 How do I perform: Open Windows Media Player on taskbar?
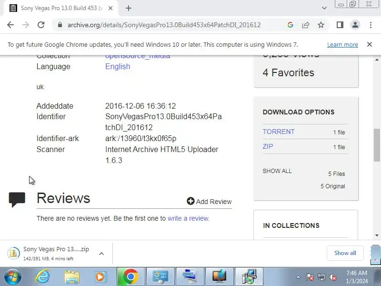(x=100, y=277)
